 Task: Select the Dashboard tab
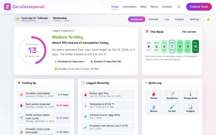point(137,19)
